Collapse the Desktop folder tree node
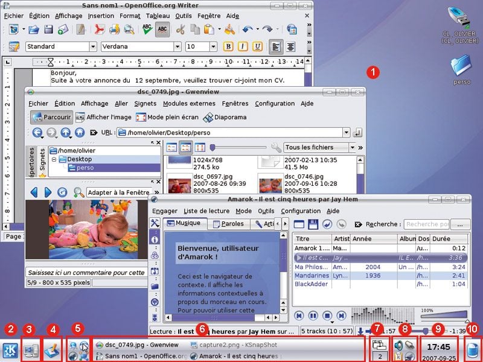The height and width of the screenshot is (362, 483). click(x=54, y=159)
